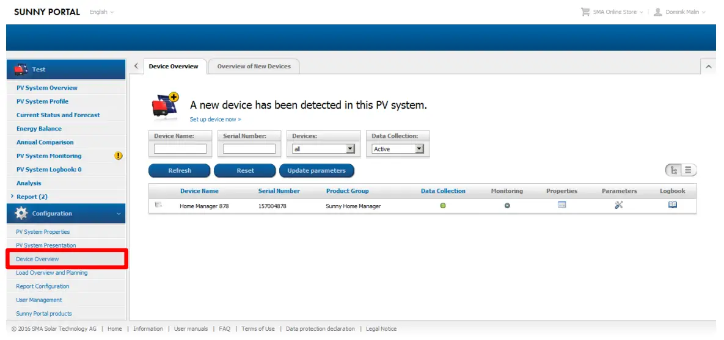Click the user profile avatar icon

[x=658, y=12]
